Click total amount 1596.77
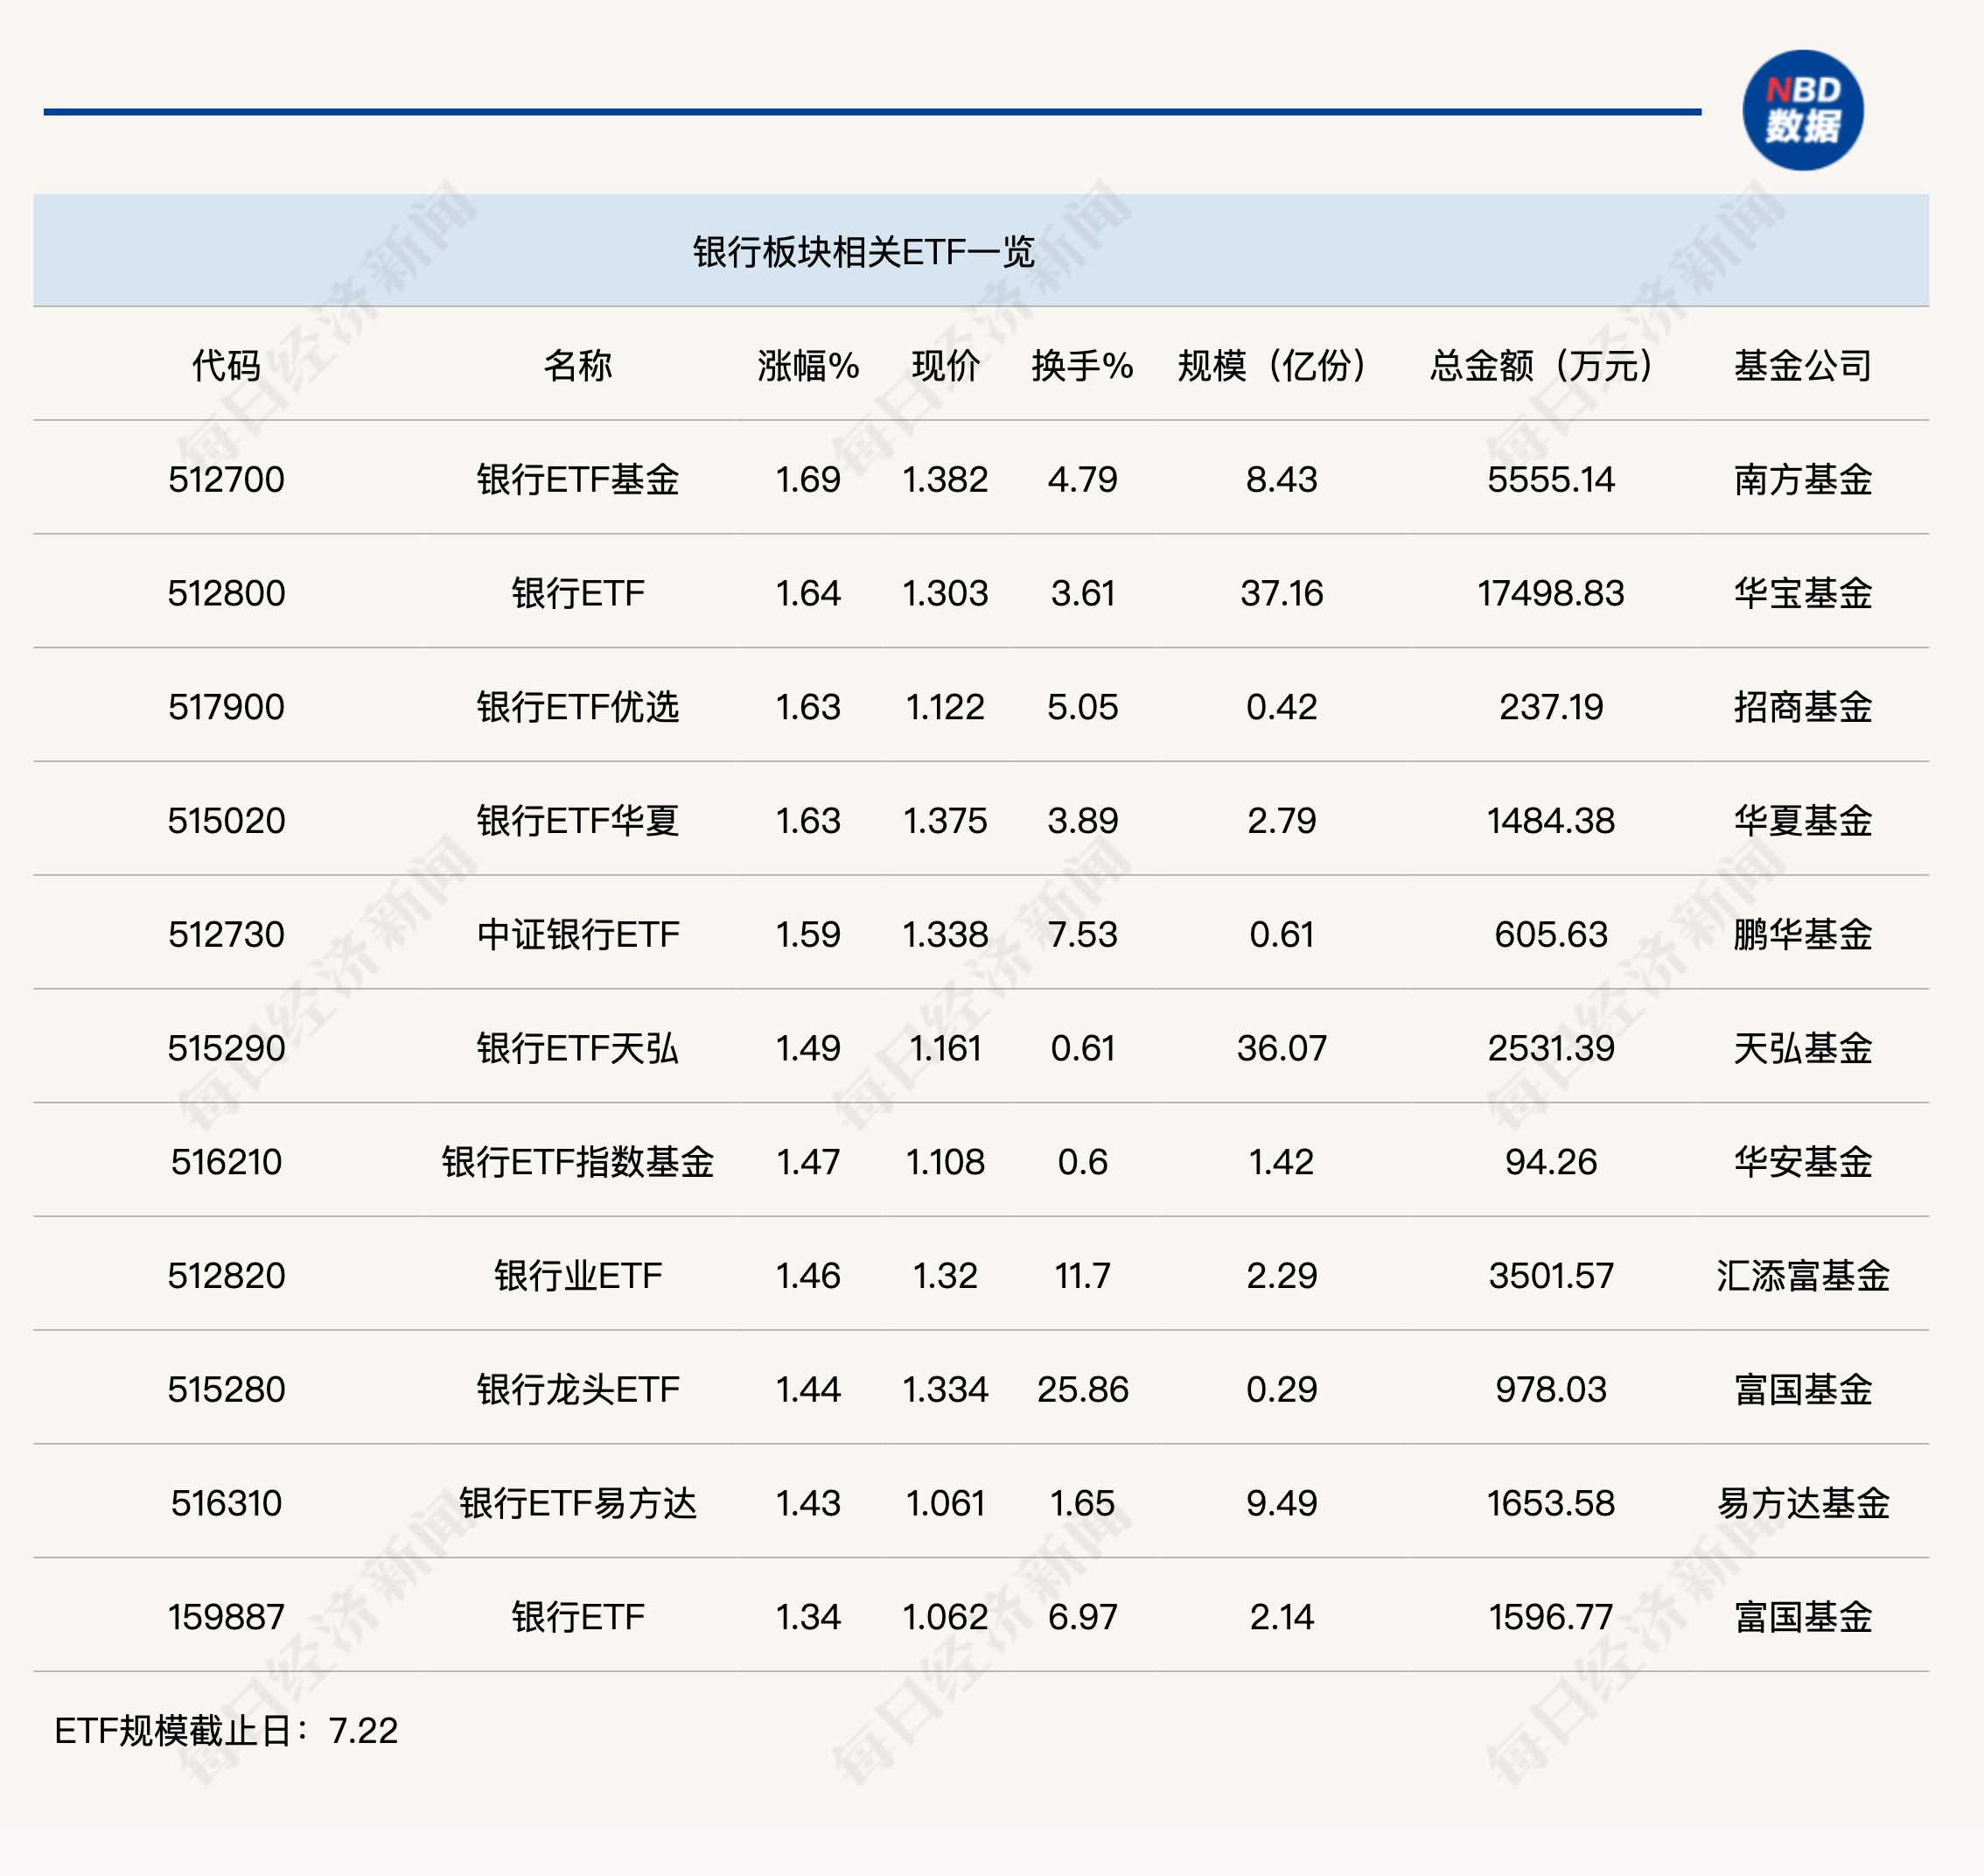Viewport: 1984px width, 1876px height. tap(1550, 1618)
